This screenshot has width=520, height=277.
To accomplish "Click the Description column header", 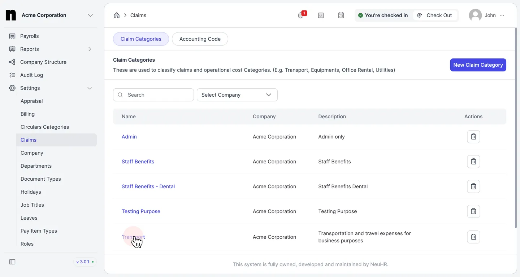I will [332, 116].
